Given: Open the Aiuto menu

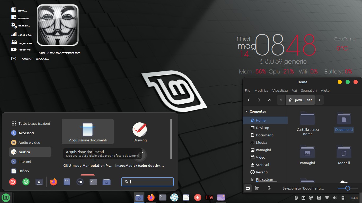Looking at the screenshot, I should (x=325, y=90).
